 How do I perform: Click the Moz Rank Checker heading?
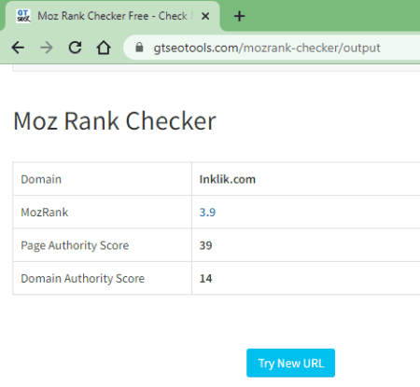[x=115, y=121]
